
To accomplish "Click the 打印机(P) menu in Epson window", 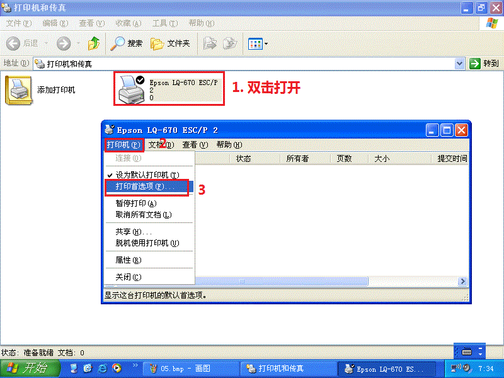I will coord(123,145).
